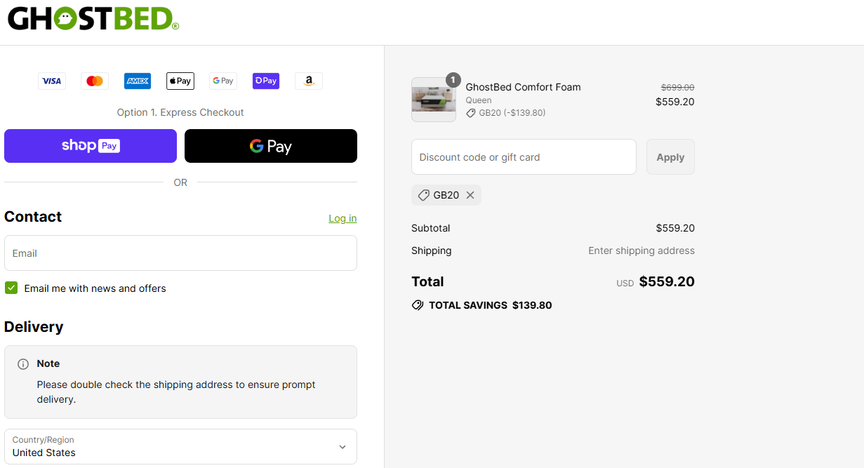Screen dimensions: 864x468
Task: Click the Subtotal label
Action: click(x=431, y=228)
